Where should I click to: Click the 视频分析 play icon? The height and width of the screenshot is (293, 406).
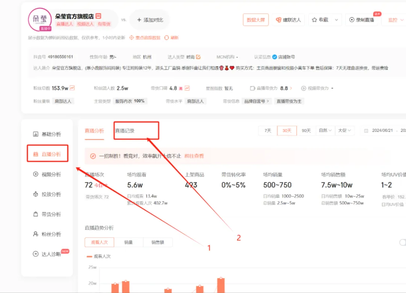coord(36,174)
